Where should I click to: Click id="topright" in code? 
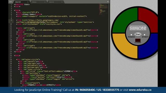(x=30, y=63)
